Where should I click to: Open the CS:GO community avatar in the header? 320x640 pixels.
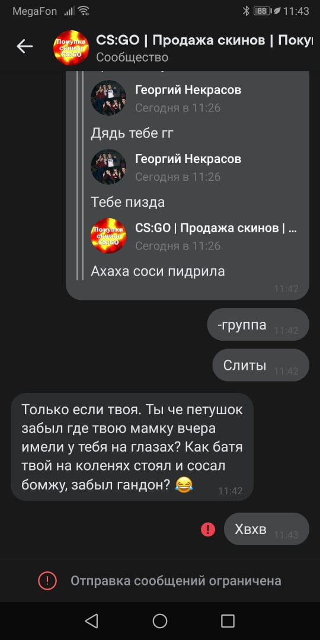[x=71, y=47]
